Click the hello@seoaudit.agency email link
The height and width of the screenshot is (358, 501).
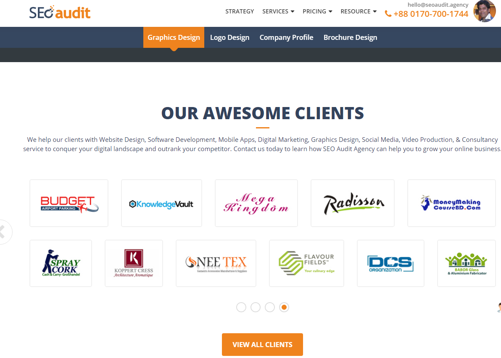(438, 5)
